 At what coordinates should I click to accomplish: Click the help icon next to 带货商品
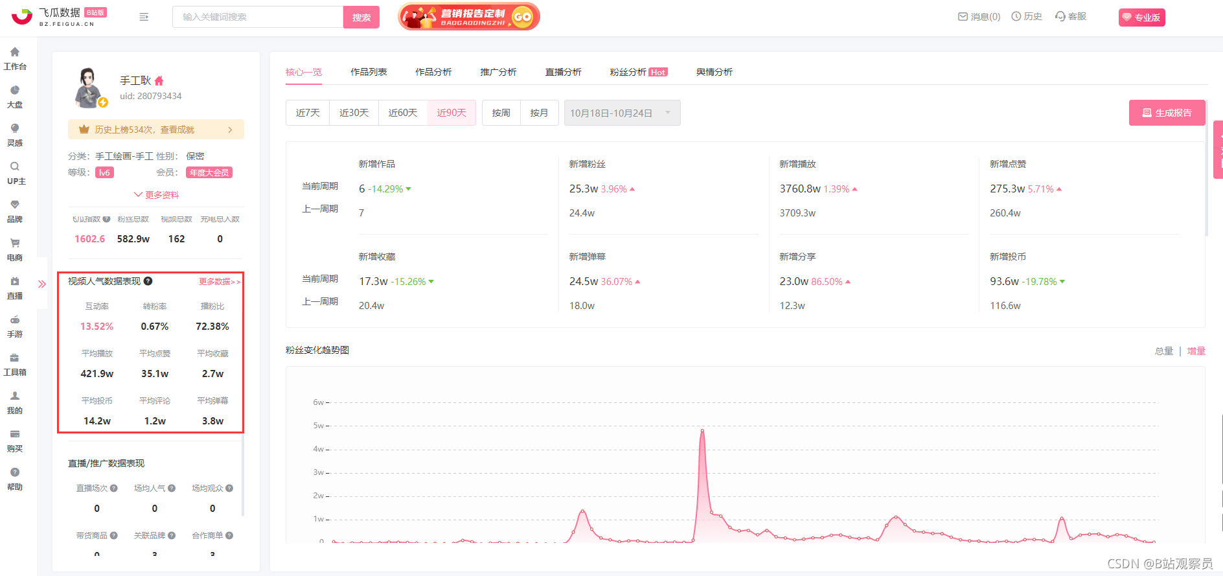click(114, 536)
